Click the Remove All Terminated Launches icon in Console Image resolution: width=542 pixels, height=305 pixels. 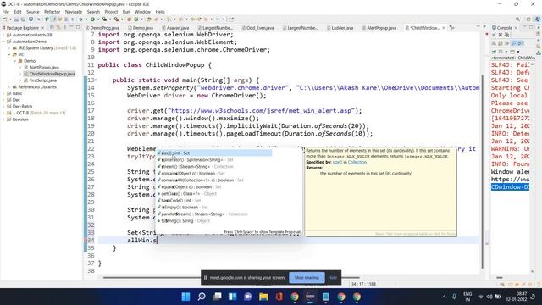pyautogui.click(x=506, y=35)
